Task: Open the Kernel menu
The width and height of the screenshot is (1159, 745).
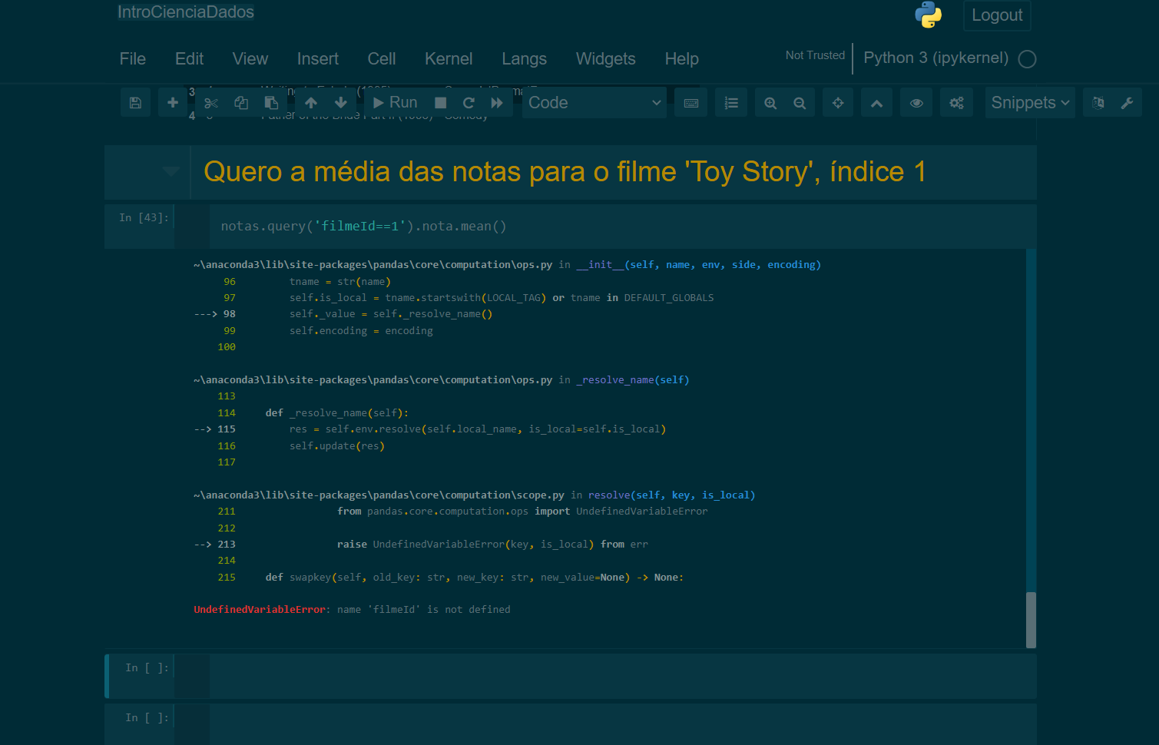Action: tap(449, 59)
